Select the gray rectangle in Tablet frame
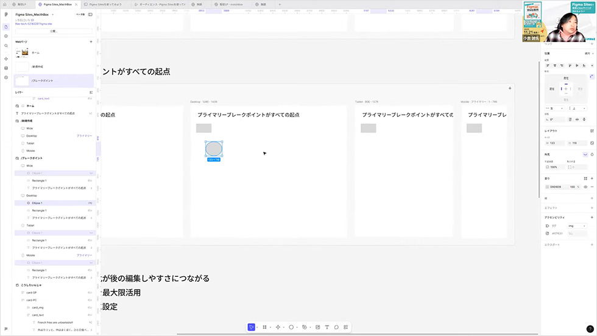The height and width of the screenshot is (336, 597). point(368,128)
